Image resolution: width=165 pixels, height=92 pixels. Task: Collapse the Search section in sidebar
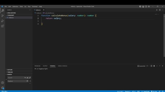19,74
